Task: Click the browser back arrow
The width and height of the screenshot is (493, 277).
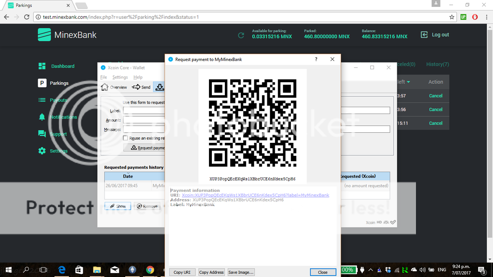Action: (x=7, y=17)
